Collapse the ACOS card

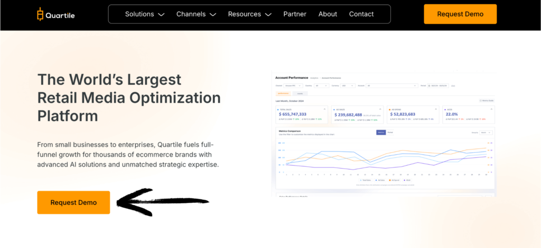(491, 109)
